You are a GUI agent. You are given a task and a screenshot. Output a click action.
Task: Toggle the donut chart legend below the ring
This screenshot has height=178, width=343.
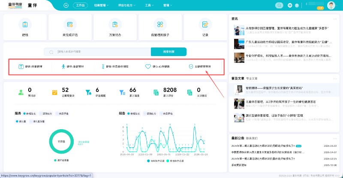tap(61, 160)
